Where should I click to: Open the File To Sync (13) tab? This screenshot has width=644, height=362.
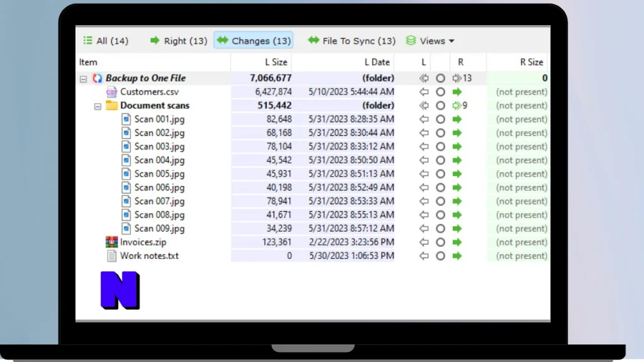click(351, 41)
